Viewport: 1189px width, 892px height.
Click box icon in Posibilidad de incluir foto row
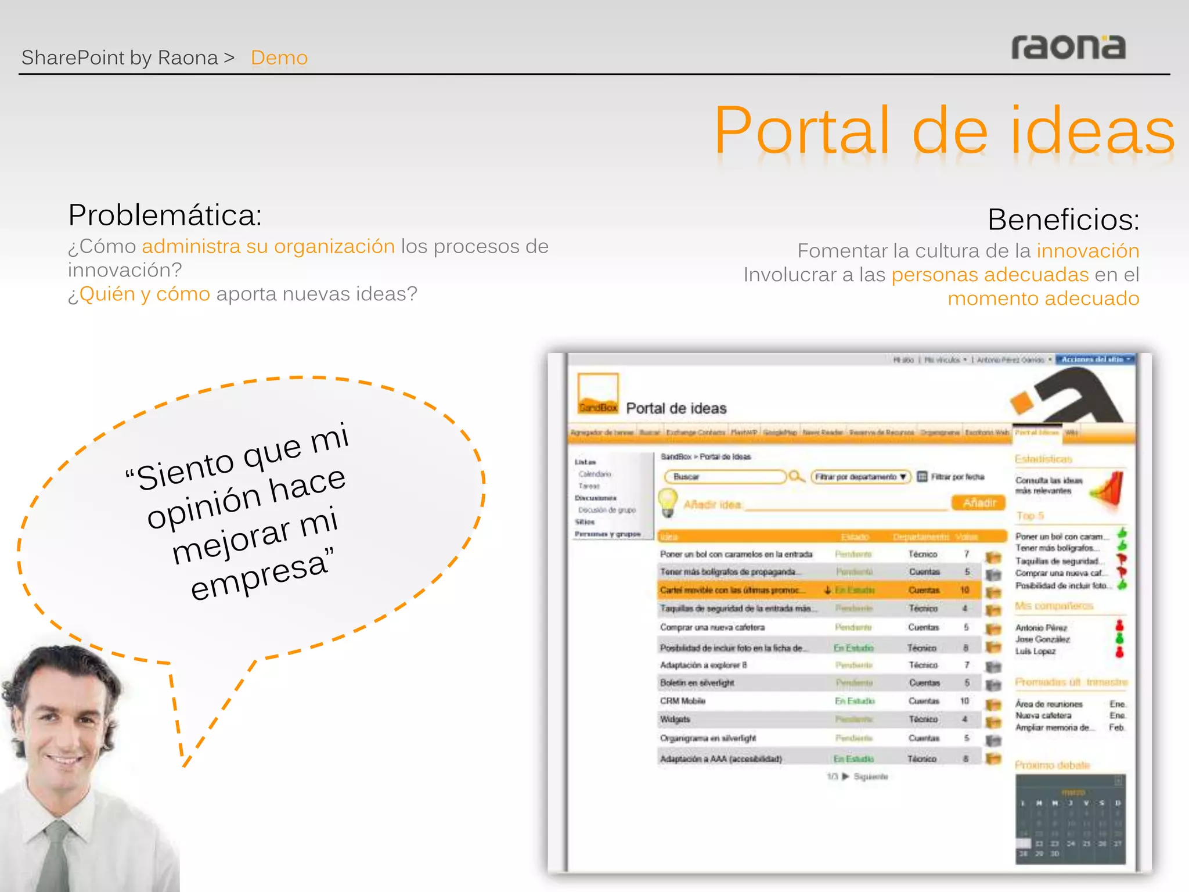[993, 647]
